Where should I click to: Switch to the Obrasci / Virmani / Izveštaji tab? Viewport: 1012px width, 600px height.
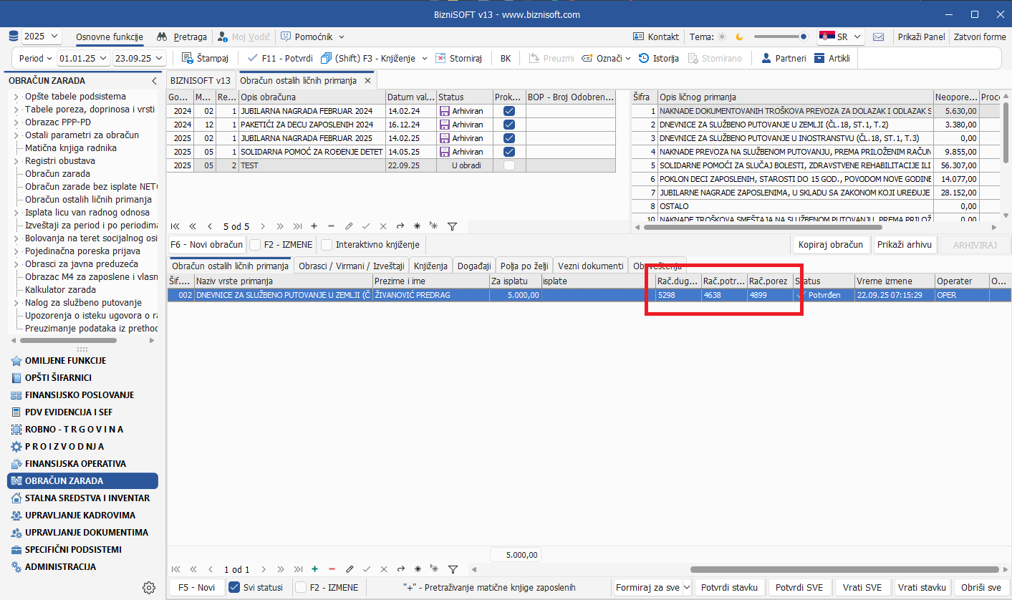click(352, 266)
